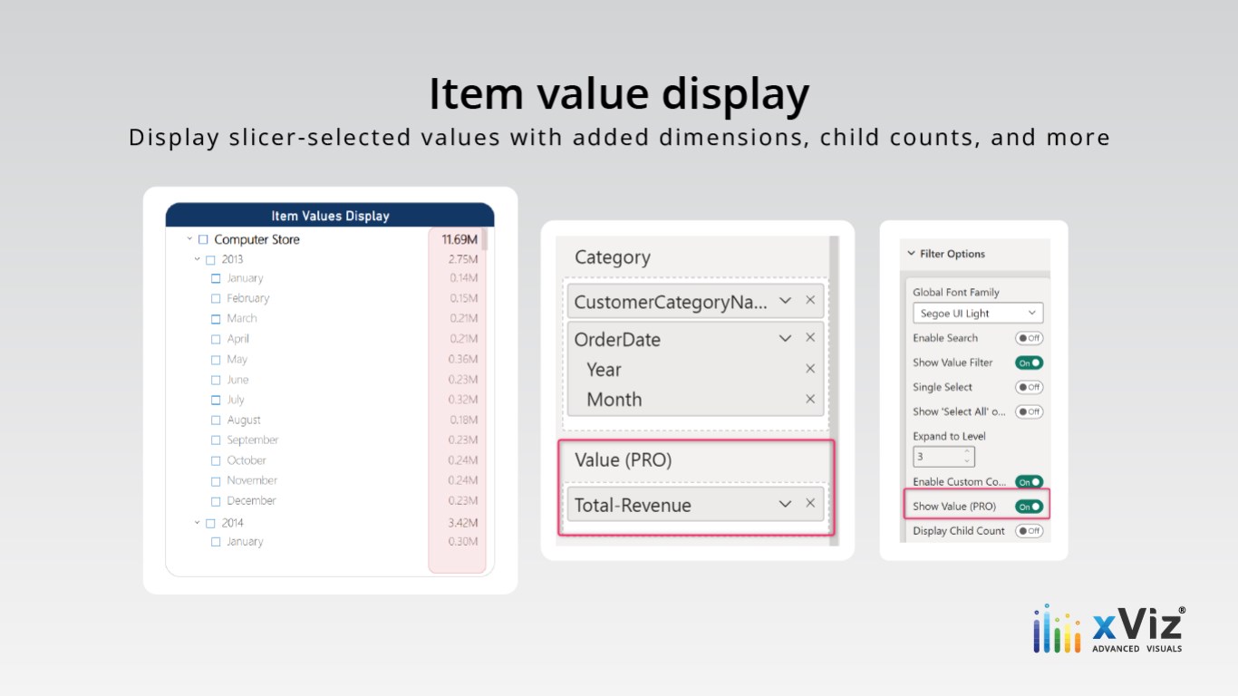Check the 2014 year checkbox
Image resolution: width=1238 pixels, height=696 pixels.
pyautogui.click(x=210, y=523)
